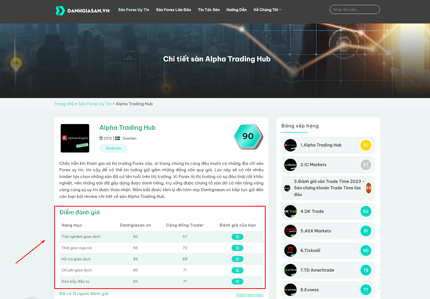Click your rating badge for Đòn bẩy đầu tư
This screenshot has width=430, height=299.
coord(237,281)
